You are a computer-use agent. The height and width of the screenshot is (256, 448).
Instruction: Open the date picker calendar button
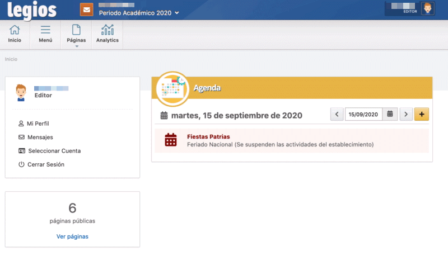click(x=390, y=115)
